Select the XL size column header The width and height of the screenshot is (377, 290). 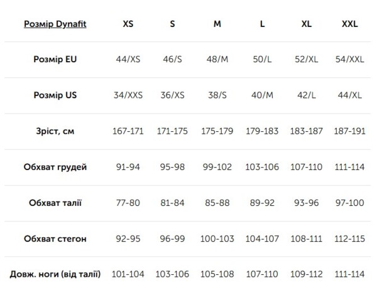(x=307, y=24)
